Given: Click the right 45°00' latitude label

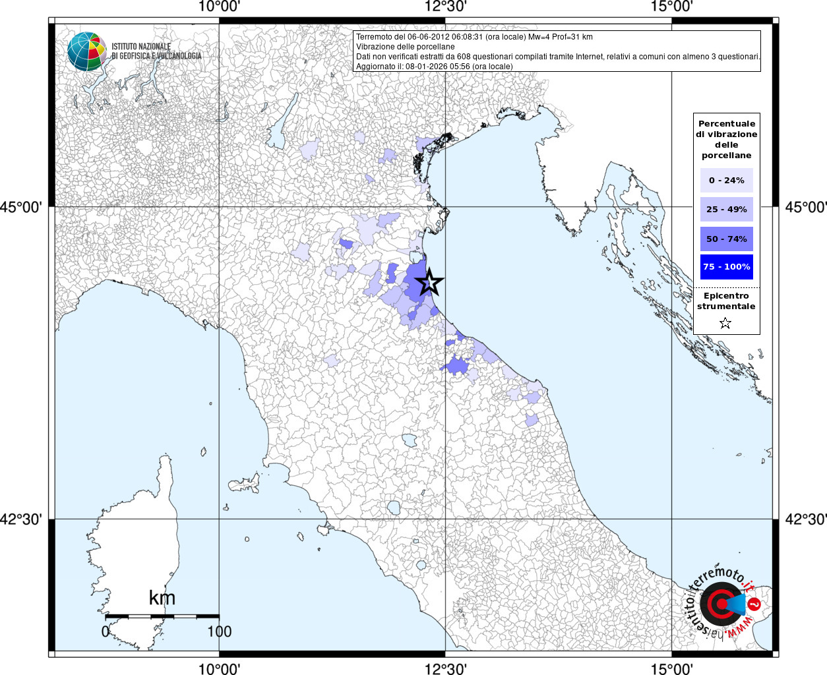Looking at the screenshot, I should click(806, 207).
